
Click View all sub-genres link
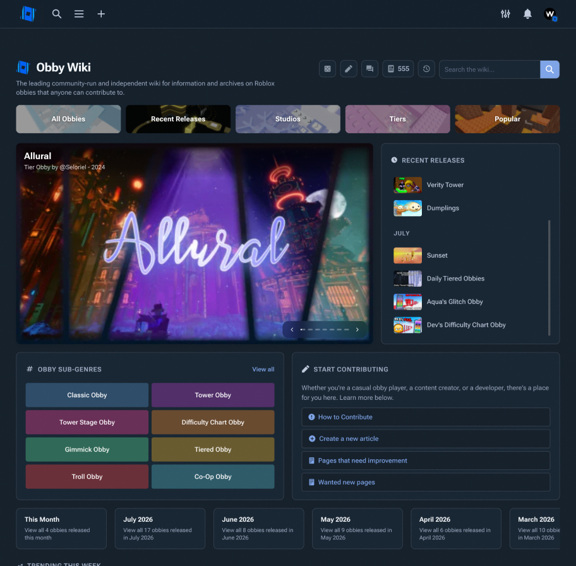(263, 370)
